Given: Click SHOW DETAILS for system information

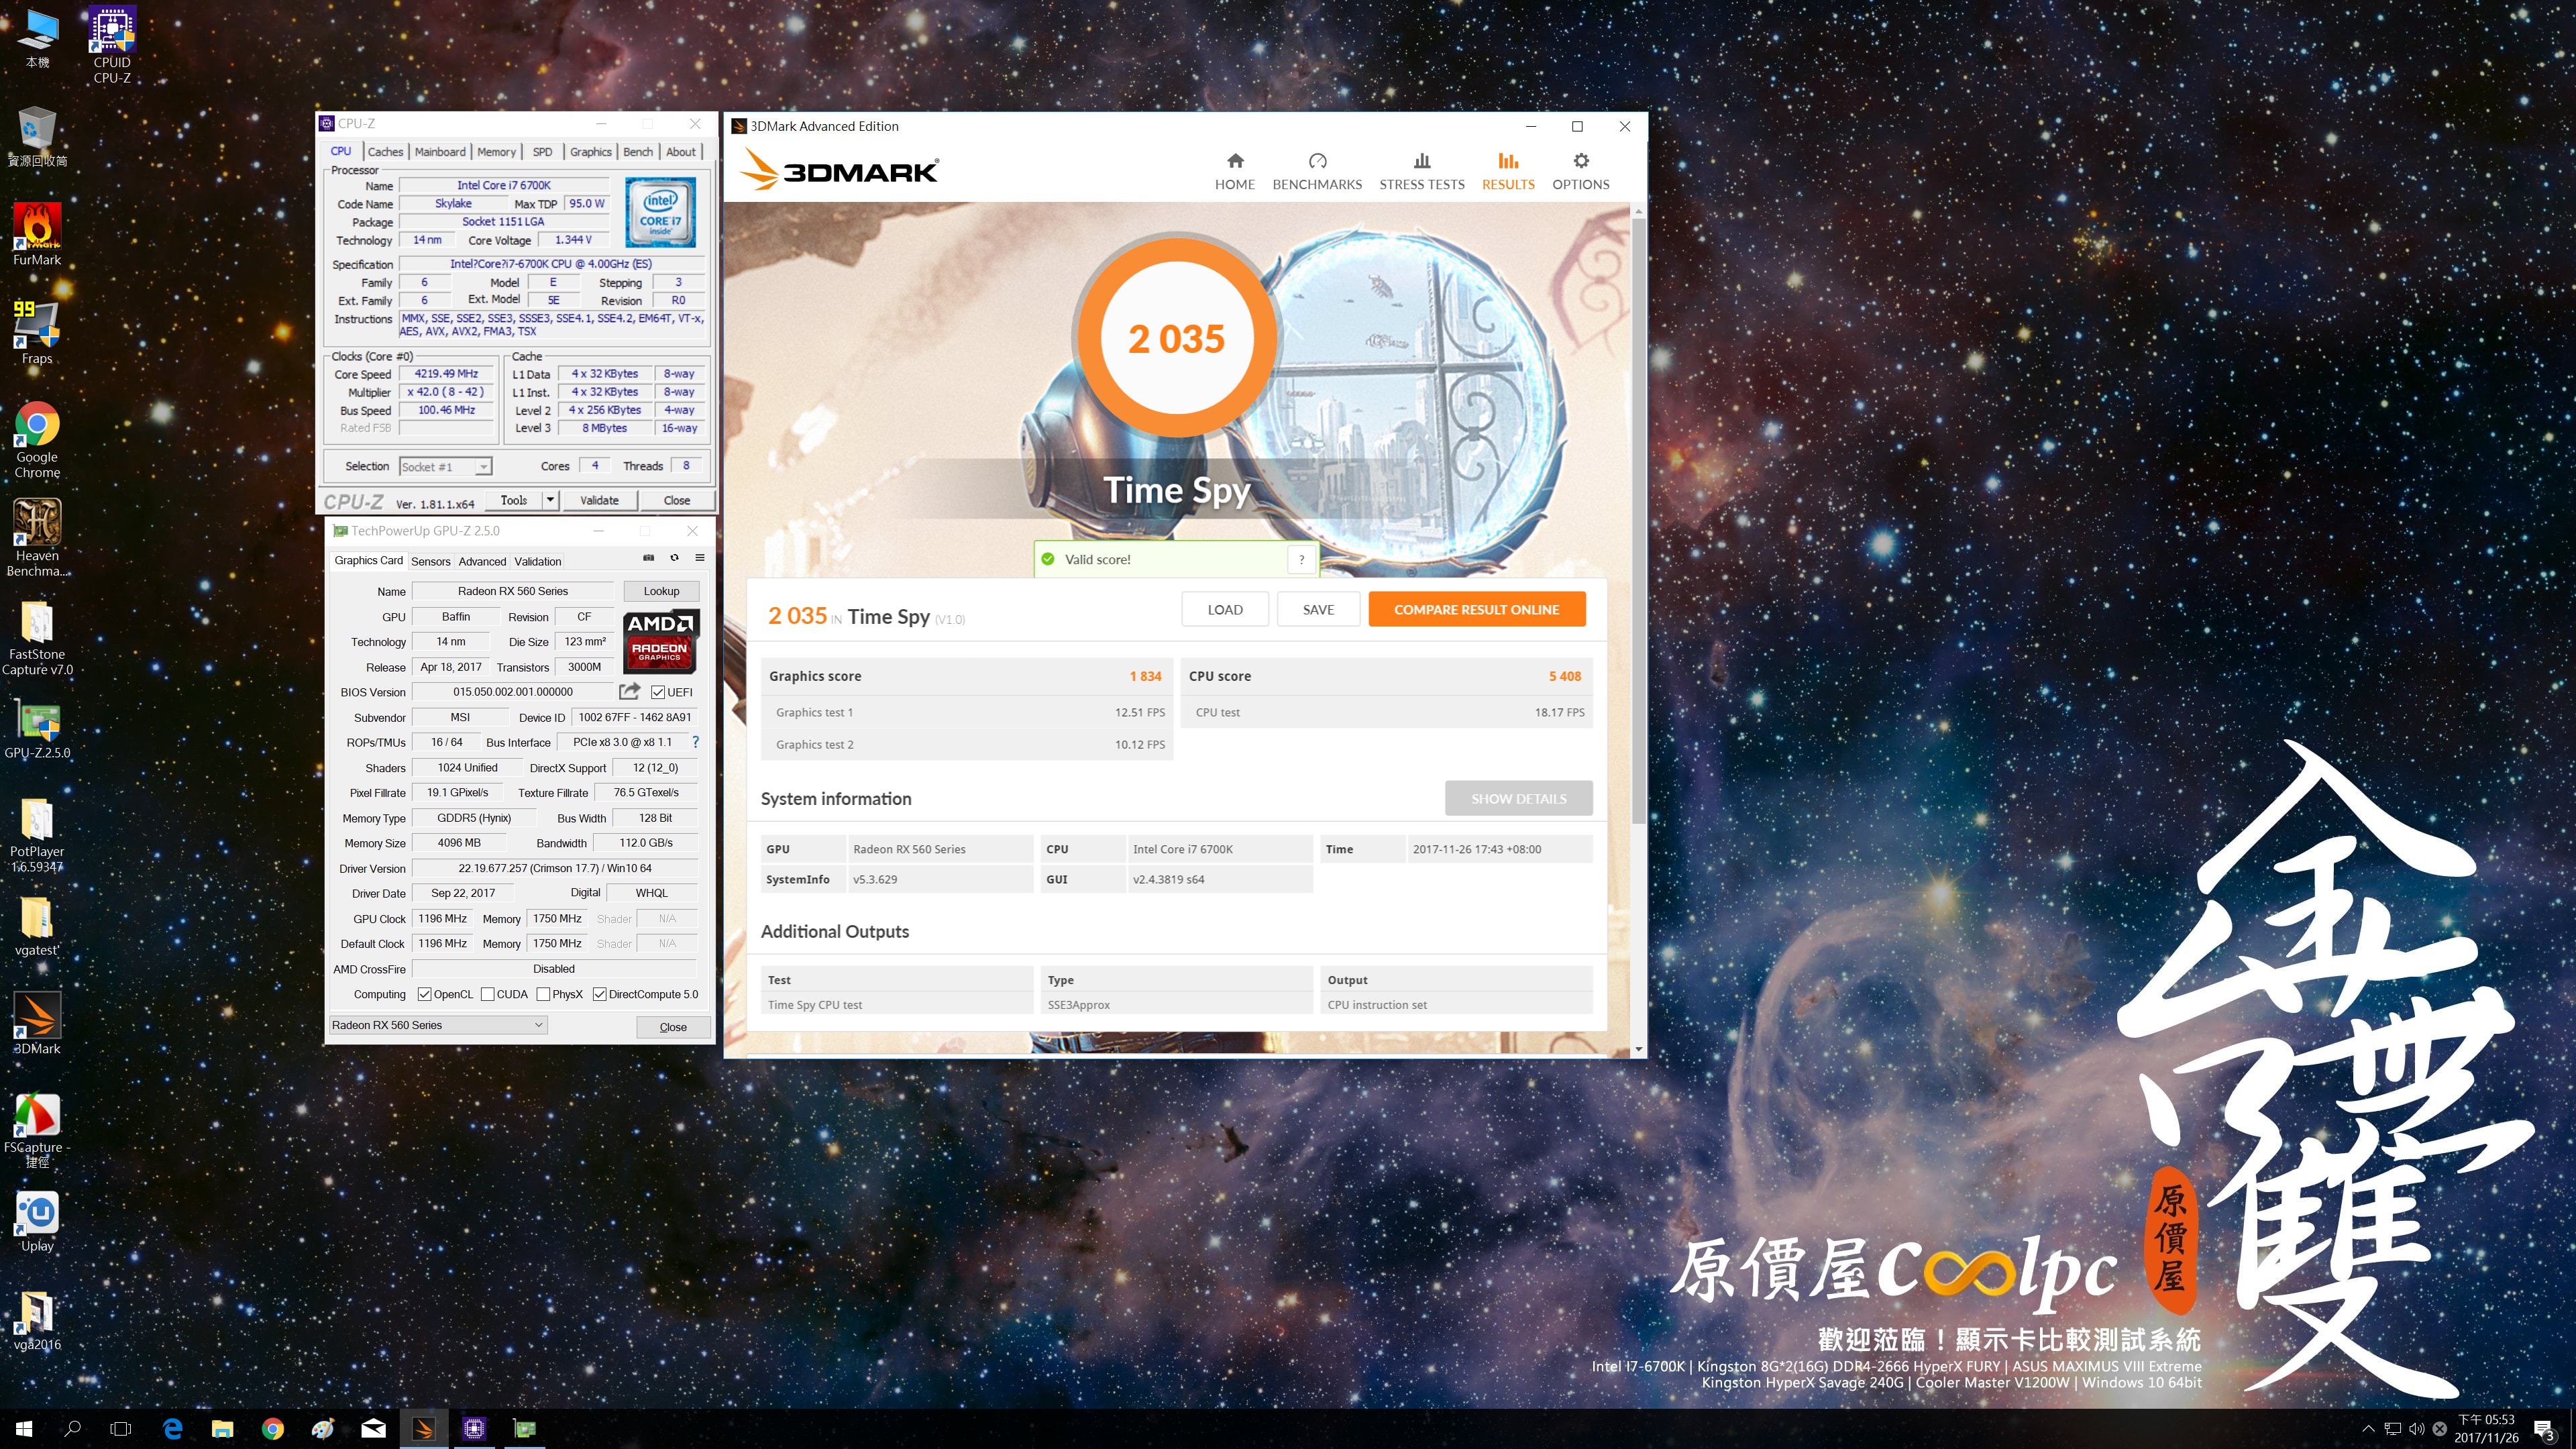Looking at the screenshot, I should coord(1518,798).
